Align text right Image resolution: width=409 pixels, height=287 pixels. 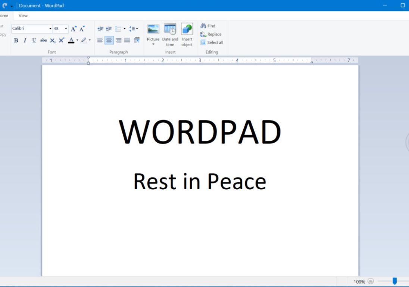click(x=118, y=40)
